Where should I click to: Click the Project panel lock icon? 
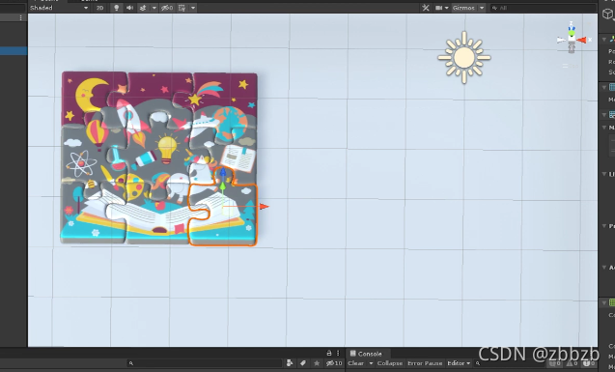click(329, 354)
